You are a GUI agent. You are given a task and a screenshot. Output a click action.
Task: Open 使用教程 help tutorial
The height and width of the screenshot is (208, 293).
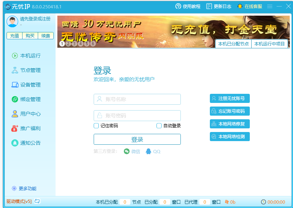coord(188,7)
